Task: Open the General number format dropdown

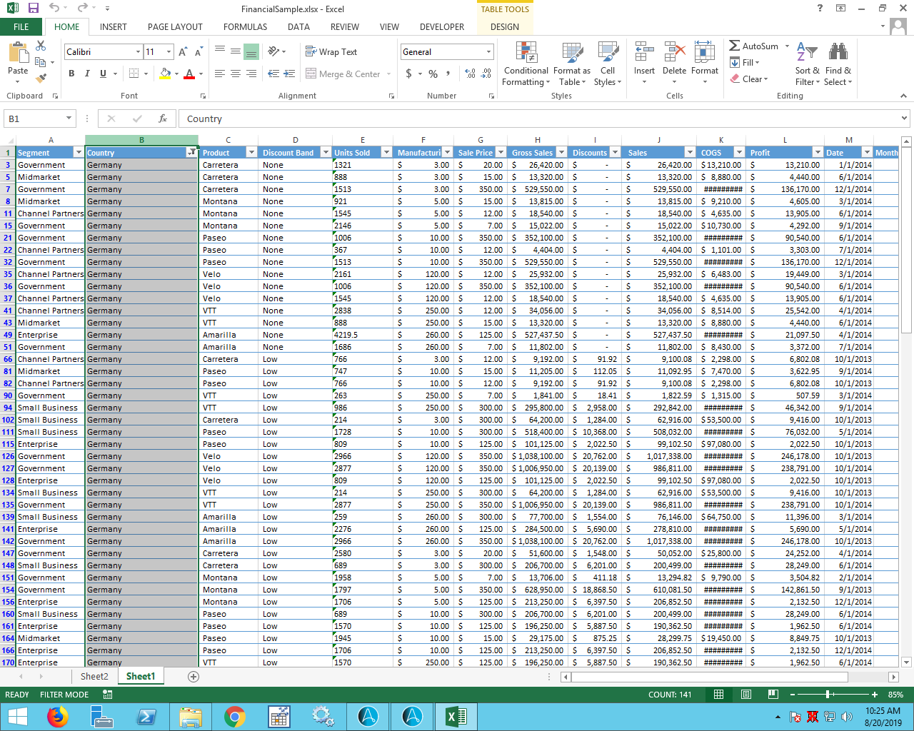Action: (x=488, y=52)
